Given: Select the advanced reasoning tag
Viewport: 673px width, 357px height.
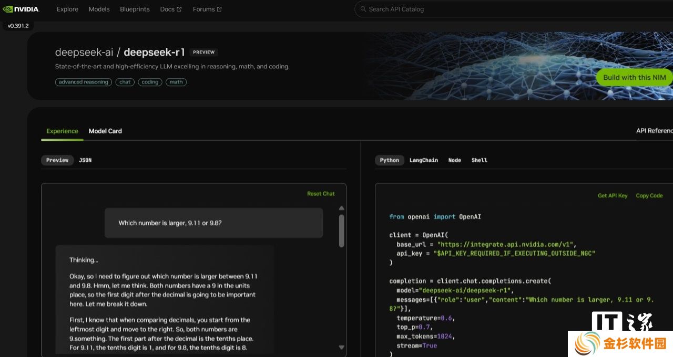Looking at the screenshot, I should click(84, 82).
